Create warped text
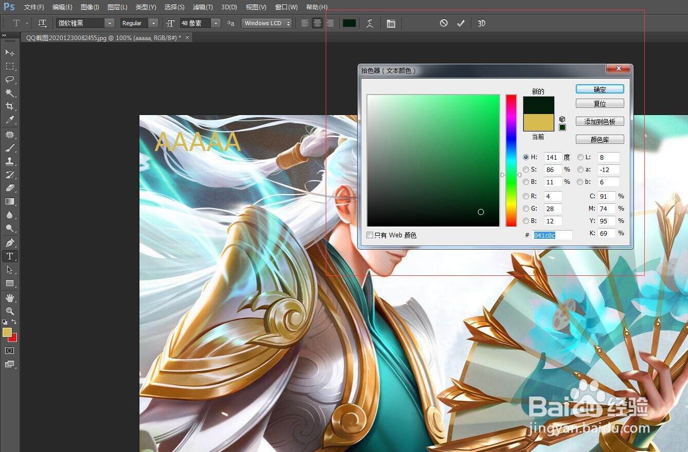 369,23
